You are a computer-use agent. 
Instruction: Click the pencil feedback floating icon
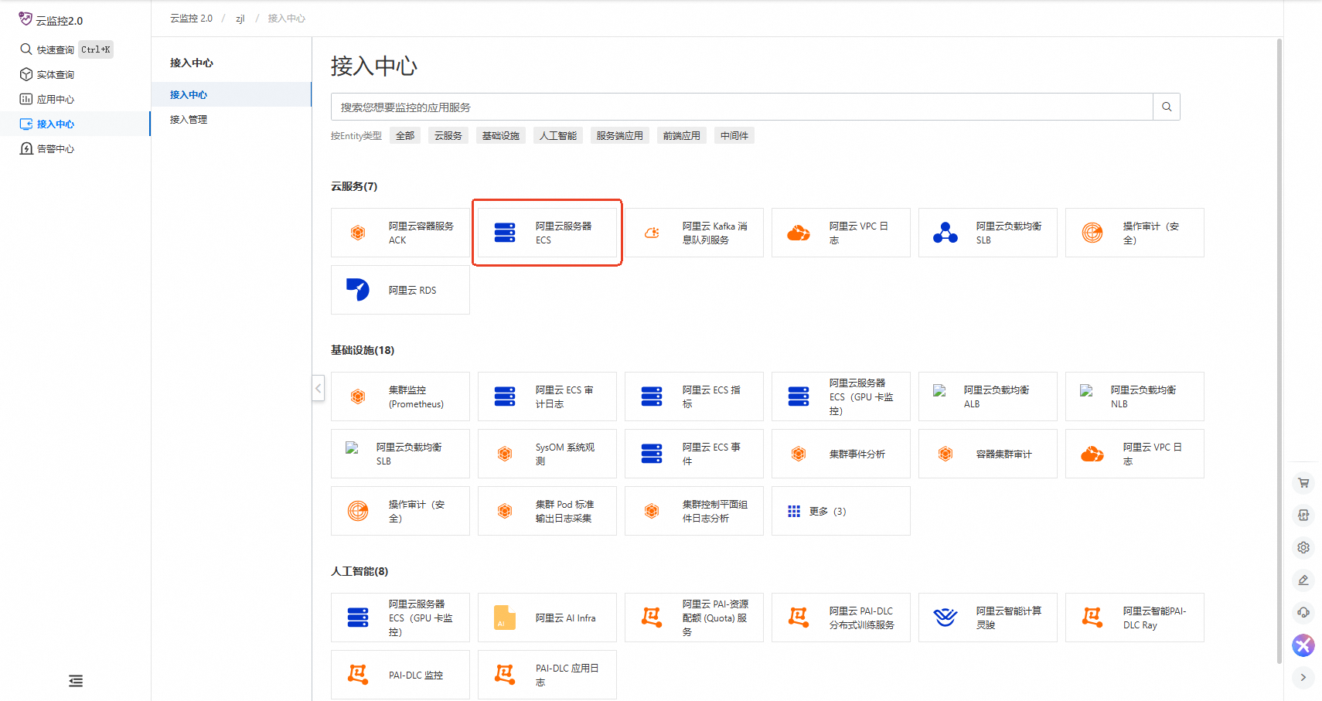pos(1303,580)
